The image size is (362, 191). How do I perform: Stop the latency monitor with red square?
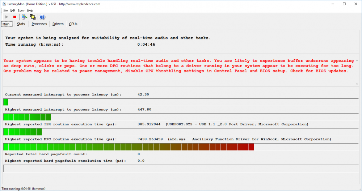[15, 17]
